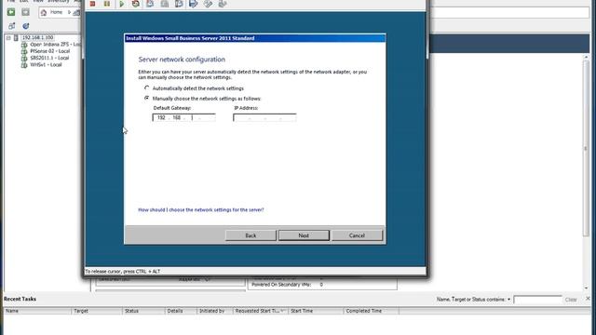Click Home breadcrumb in navigation bar

(x=56, y=12)
